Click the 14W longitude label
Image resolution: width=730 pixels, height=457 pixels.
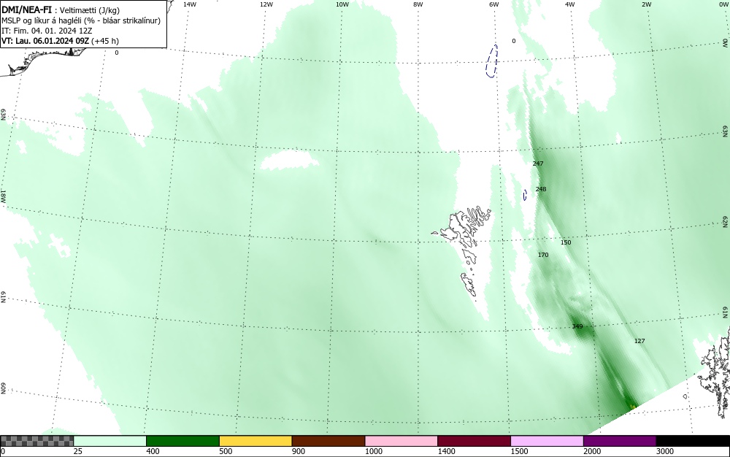189,4
